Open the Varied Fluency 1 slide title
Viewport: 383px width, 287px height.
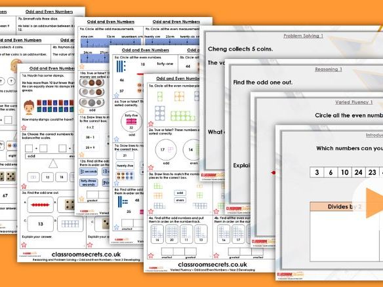pos(353,102)
